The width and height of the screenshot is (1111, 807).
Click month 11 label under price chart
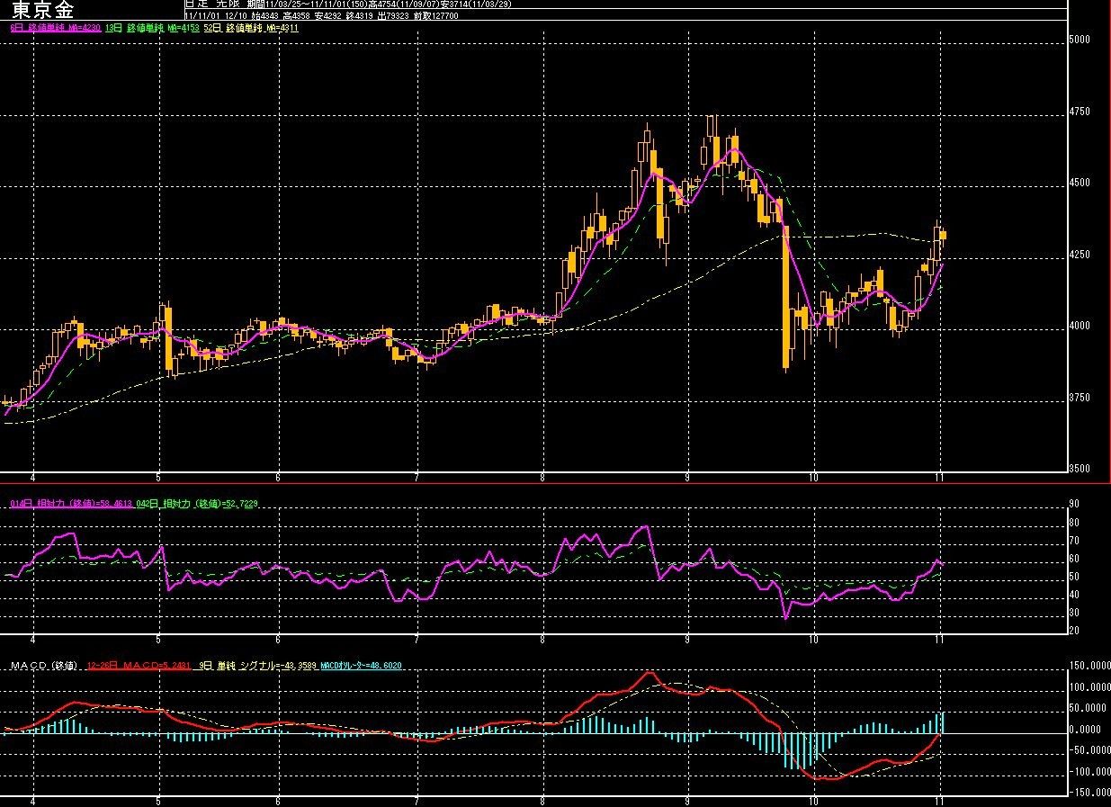940,478
